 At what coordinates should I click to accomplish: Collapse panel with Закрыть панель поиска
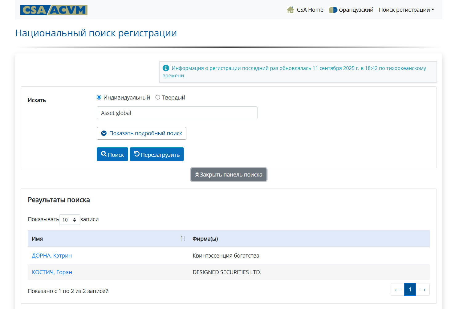(x=229, y=175)
